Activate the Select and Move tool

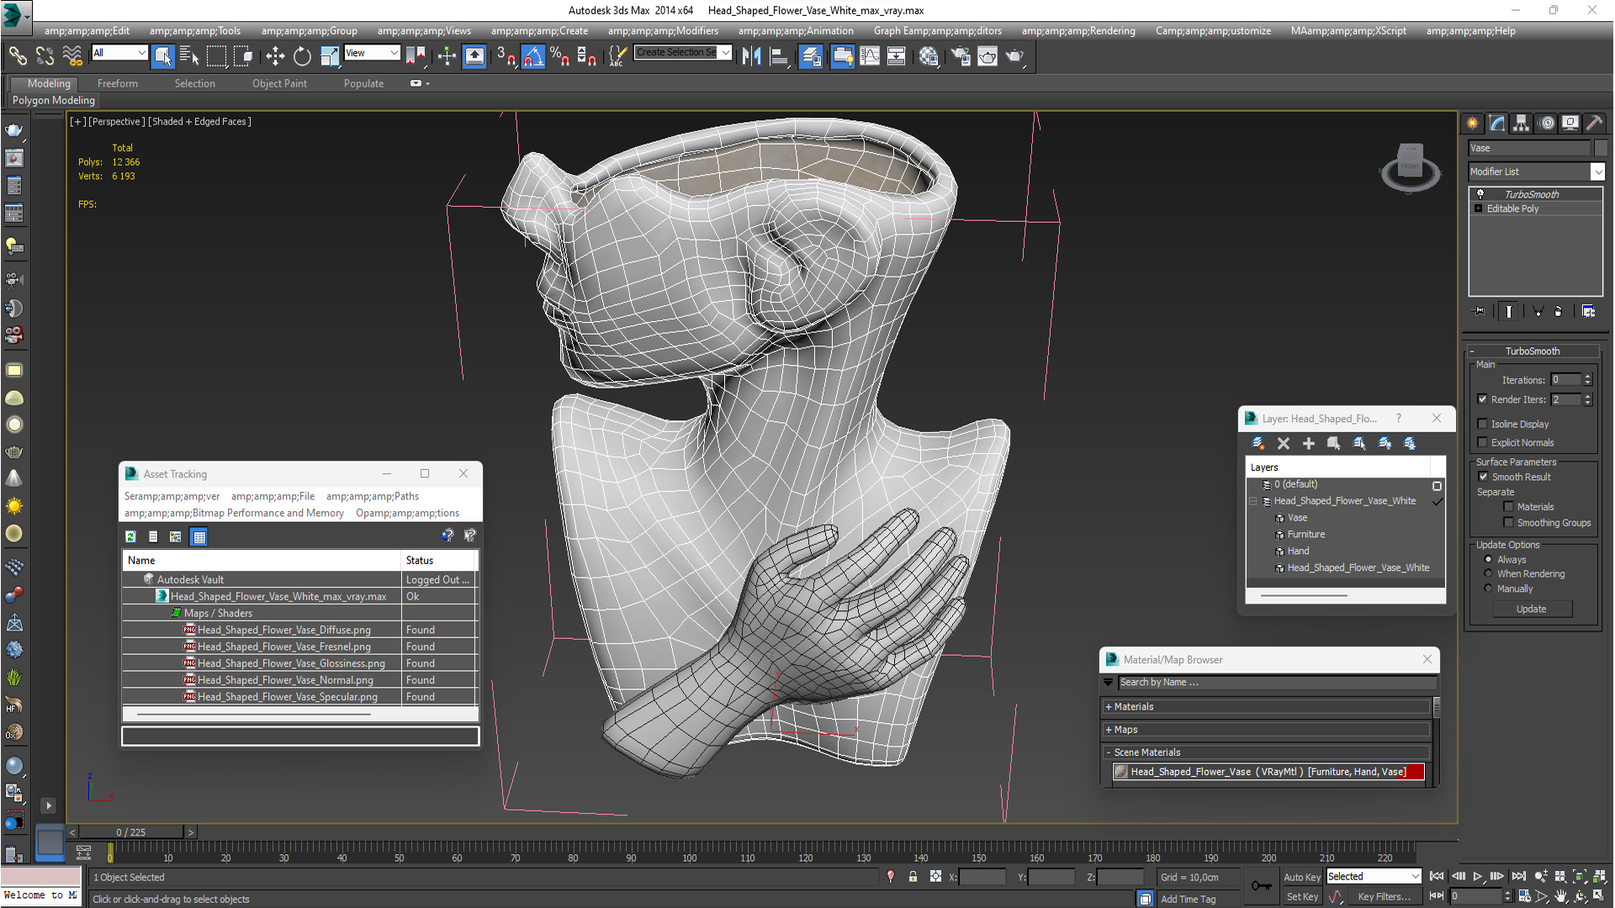tap(275, 56)
